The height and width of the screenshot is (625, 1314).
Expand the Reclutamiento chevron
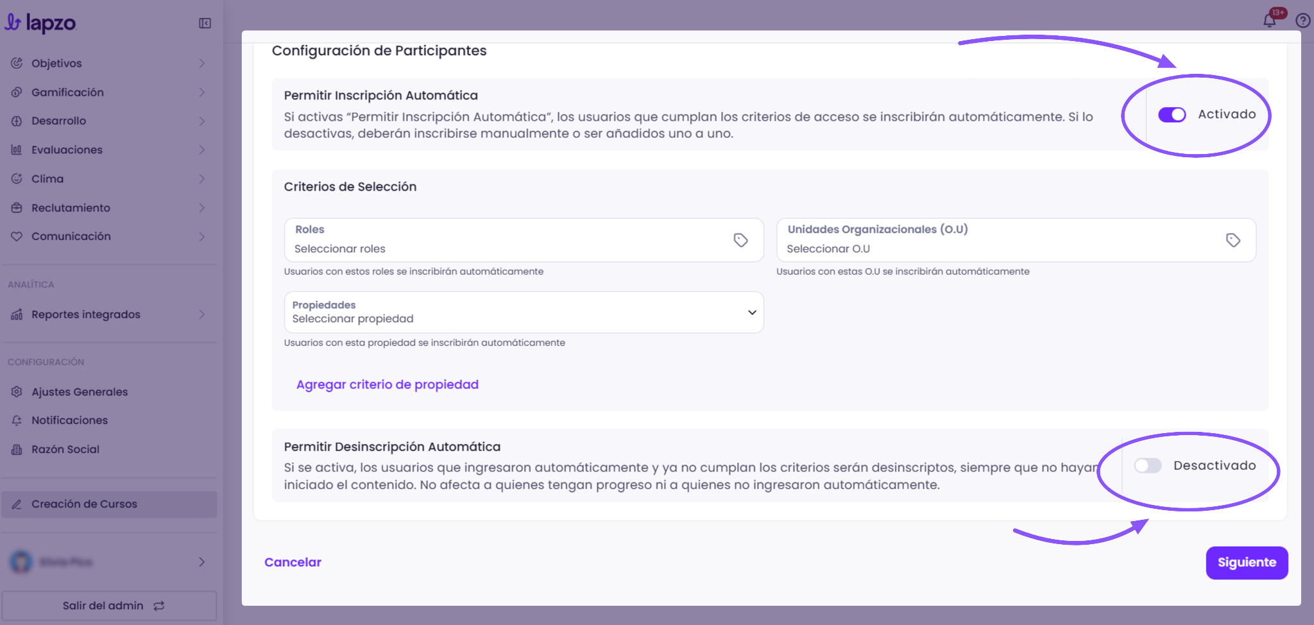pyautogui.click(x=201, y=207)
